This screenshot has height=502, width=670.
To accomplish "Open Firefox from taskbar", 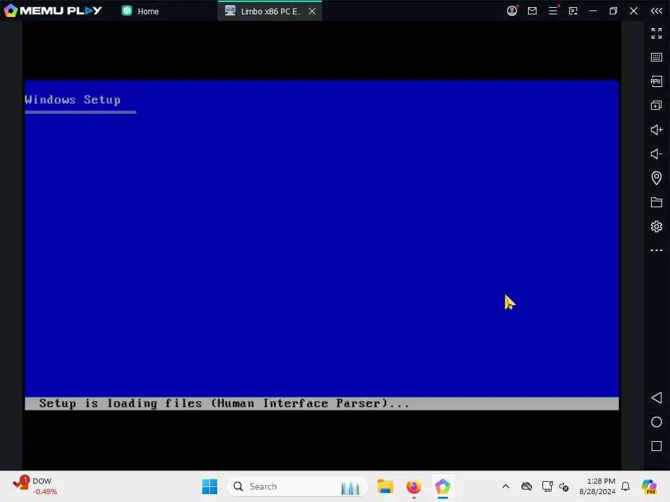I will click(414, 486).
